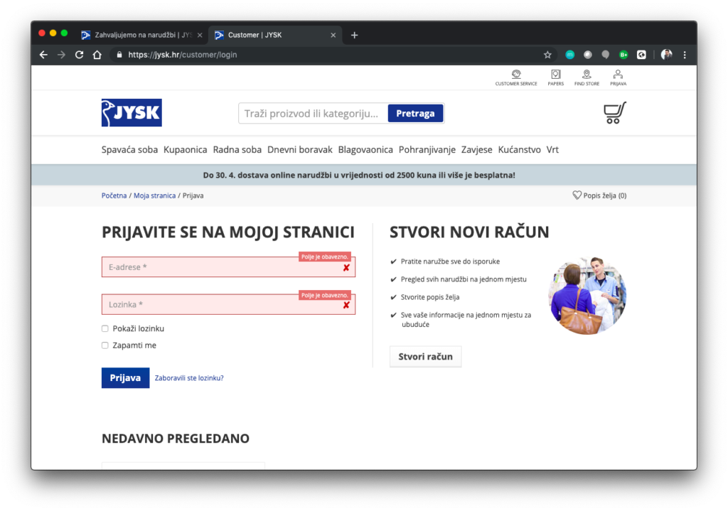Focus the E-adrese input field
The image size is (728, 511).
pos(220,268)
